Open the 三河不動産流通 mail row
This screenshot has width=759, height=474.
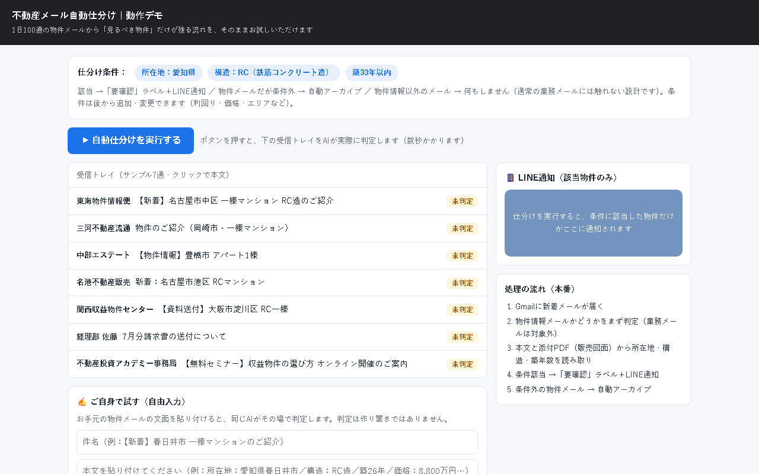(278, 229)
